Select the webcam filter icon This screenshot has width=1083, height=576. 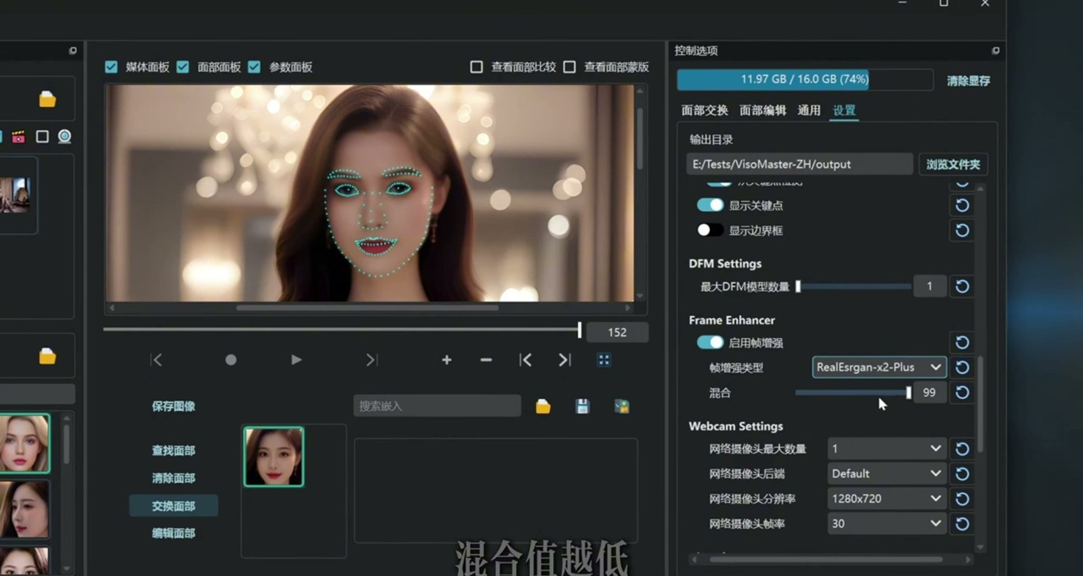[x=64, y=137]
